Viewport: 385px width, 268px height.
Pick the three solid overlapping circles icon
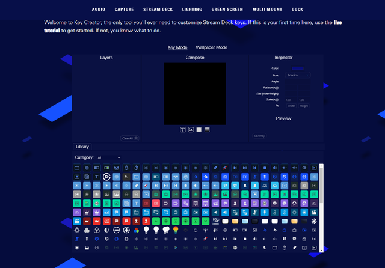[87, 230]
